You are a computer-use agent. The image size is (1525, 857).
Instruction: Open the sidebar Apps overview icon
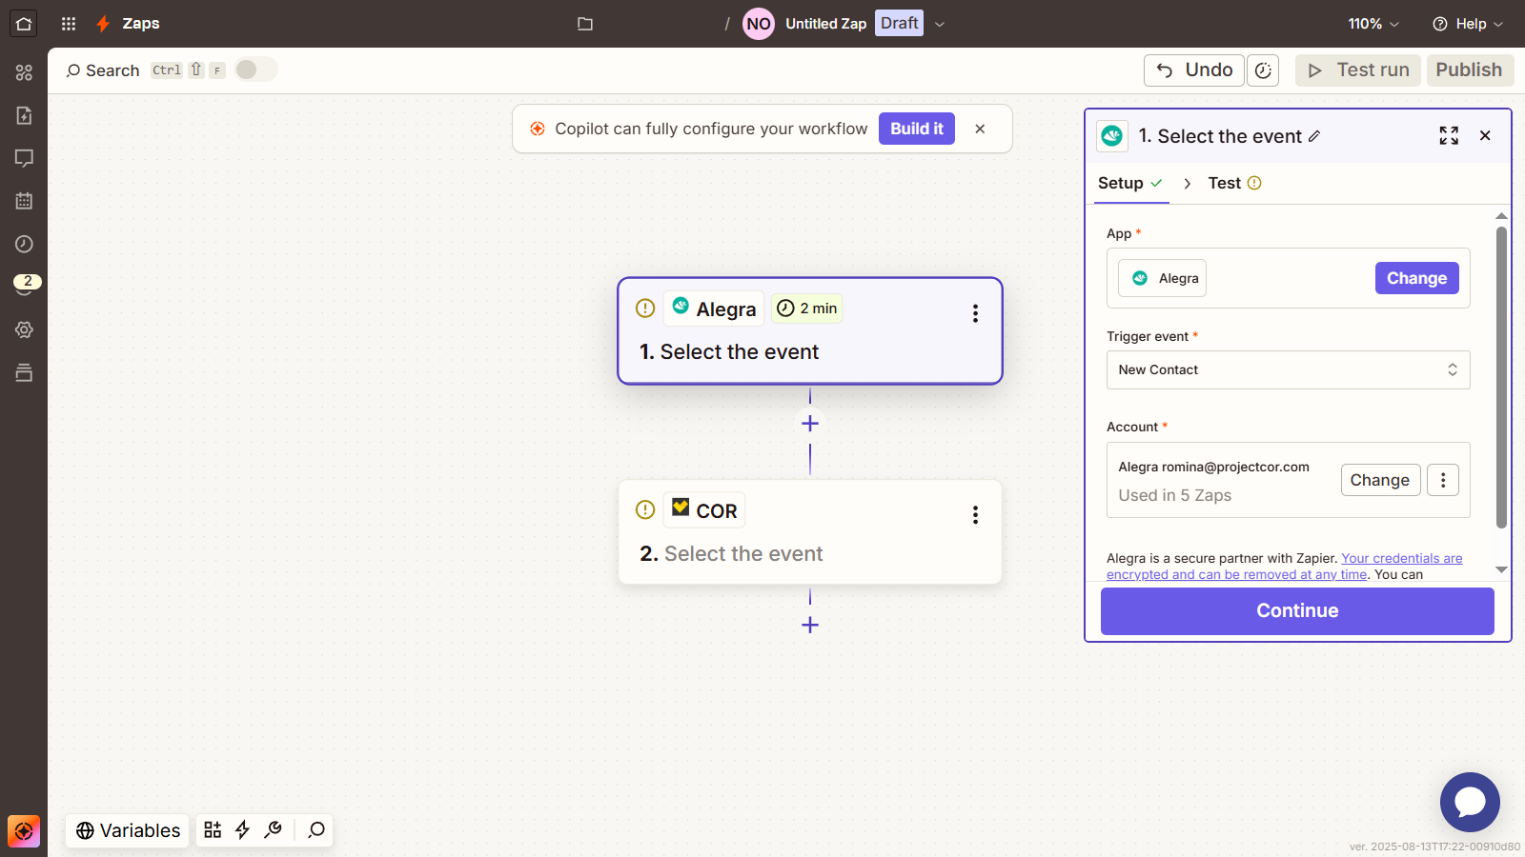[x=24, y=72]
